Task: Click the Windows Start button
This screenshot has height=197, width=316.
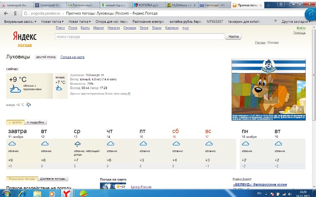Action: 7,193
